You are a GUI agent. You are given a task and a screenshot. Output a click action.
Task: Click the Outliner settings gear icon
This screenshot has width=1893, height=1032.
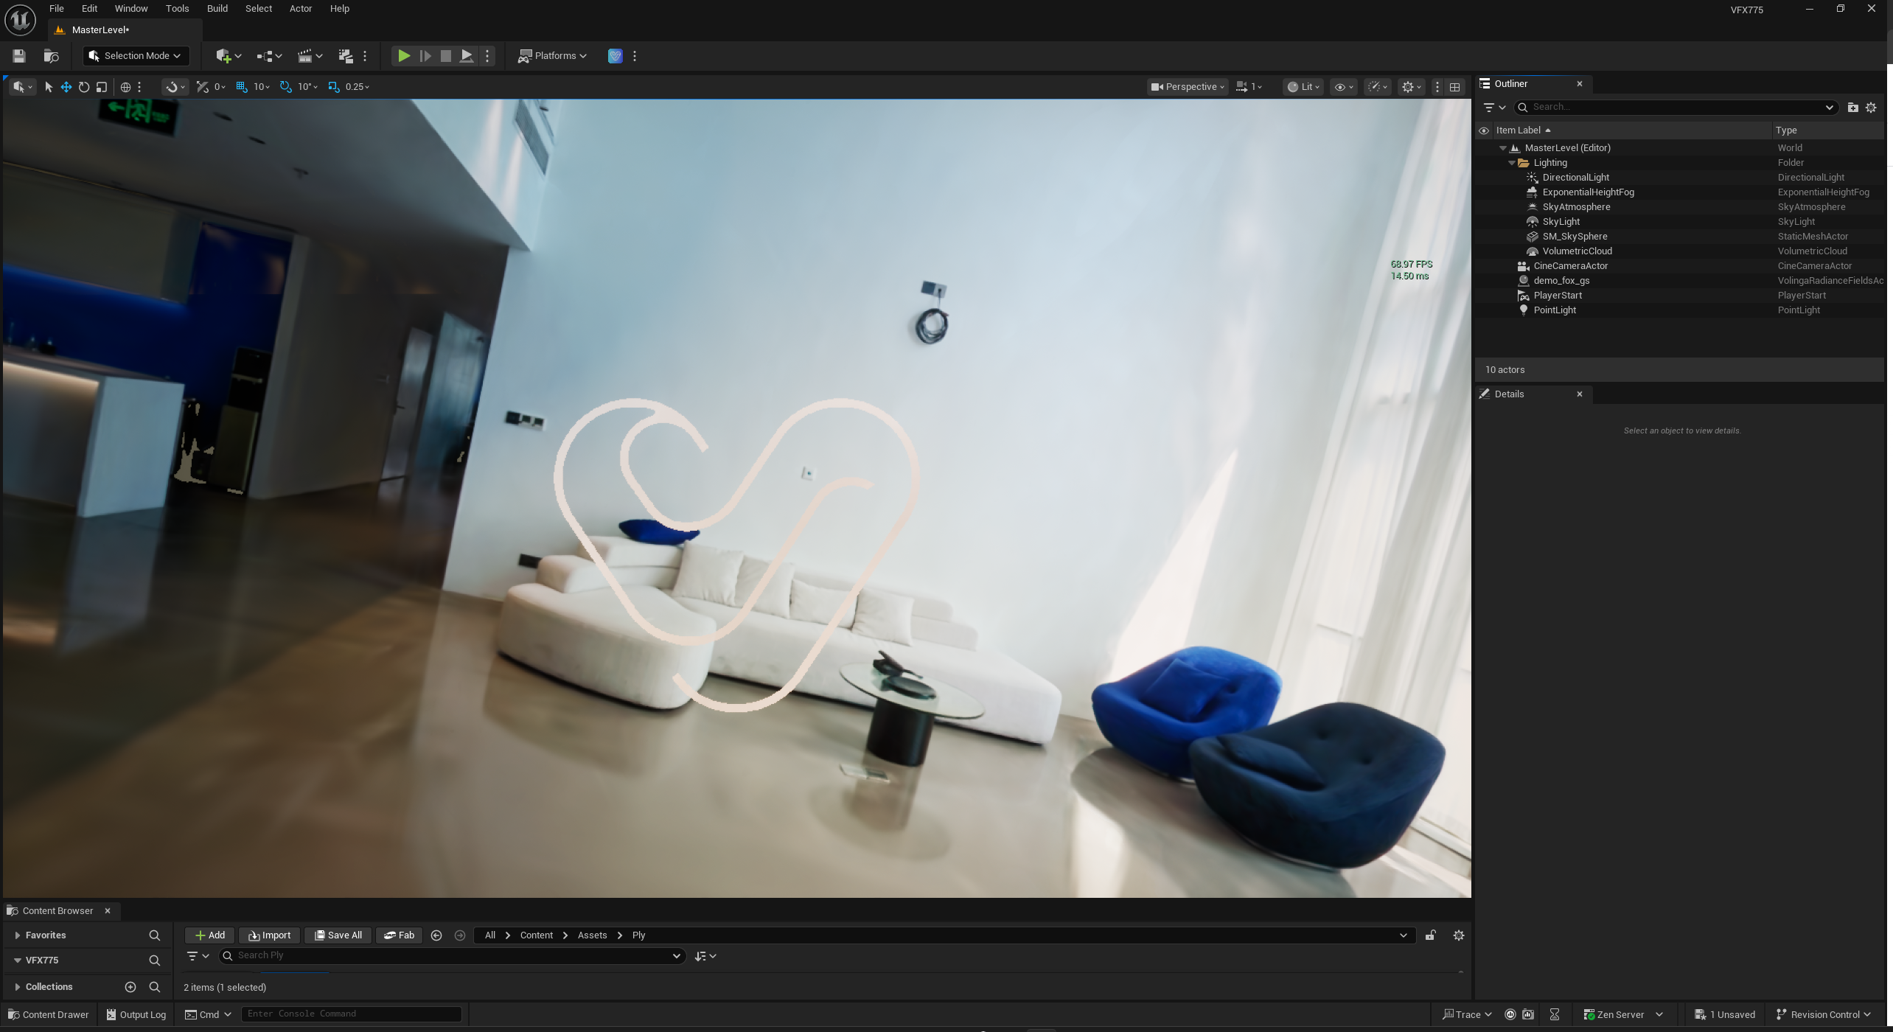(x=1871, y=108)
